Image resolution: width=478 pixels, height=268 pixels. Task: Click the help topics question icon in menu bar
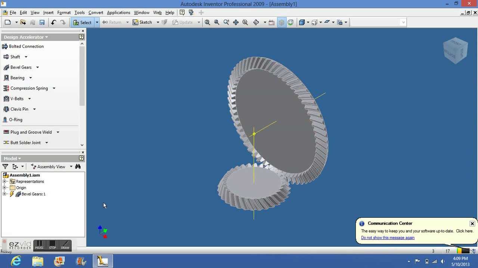[182, 12]
